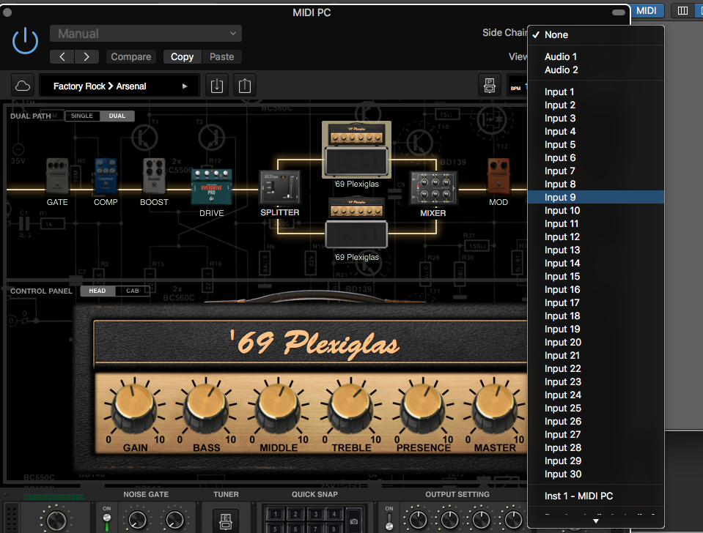Switch signal path to DUAL
703x533 pixels.
click(117, 116)
